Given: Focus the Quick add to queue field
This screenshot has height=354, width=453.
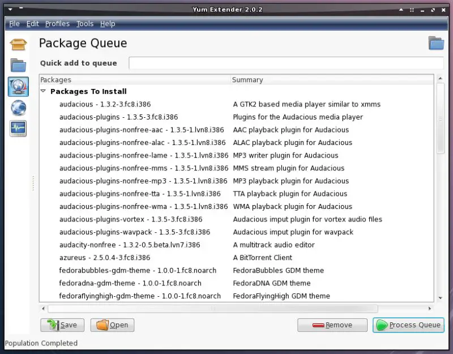Looking at the screenshot, I should (286, 63).
